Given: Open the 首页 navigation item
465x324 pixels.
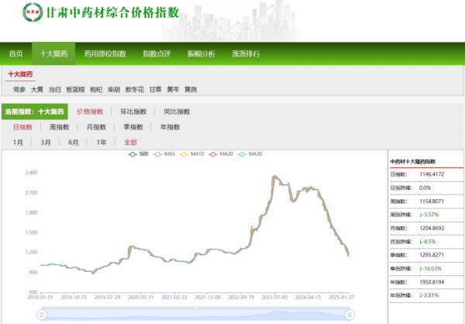Looking at the screenshot, I should pyautogui.click(x=15, y=54).
